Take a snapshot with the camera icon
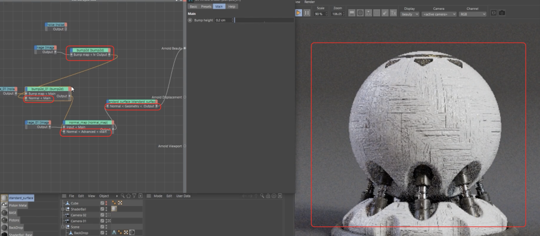This screenshot has width=540, height=236. (x=502, y=13)
